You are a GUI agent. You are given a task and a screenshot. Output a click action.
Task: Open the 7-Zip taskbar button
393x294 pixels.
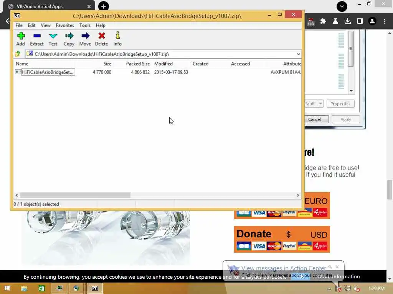click(95, 288)
